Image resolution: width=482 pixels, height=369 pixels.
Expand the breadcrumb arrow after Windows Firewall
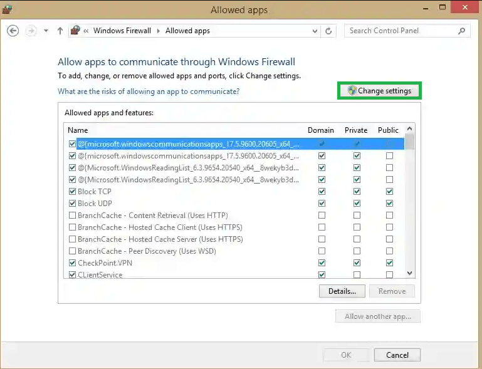(x=159, y=31)
